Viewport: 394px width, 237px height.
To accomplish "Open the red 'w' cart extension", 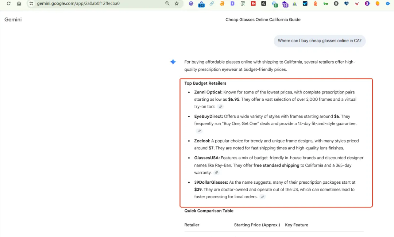I will (357, 4).
